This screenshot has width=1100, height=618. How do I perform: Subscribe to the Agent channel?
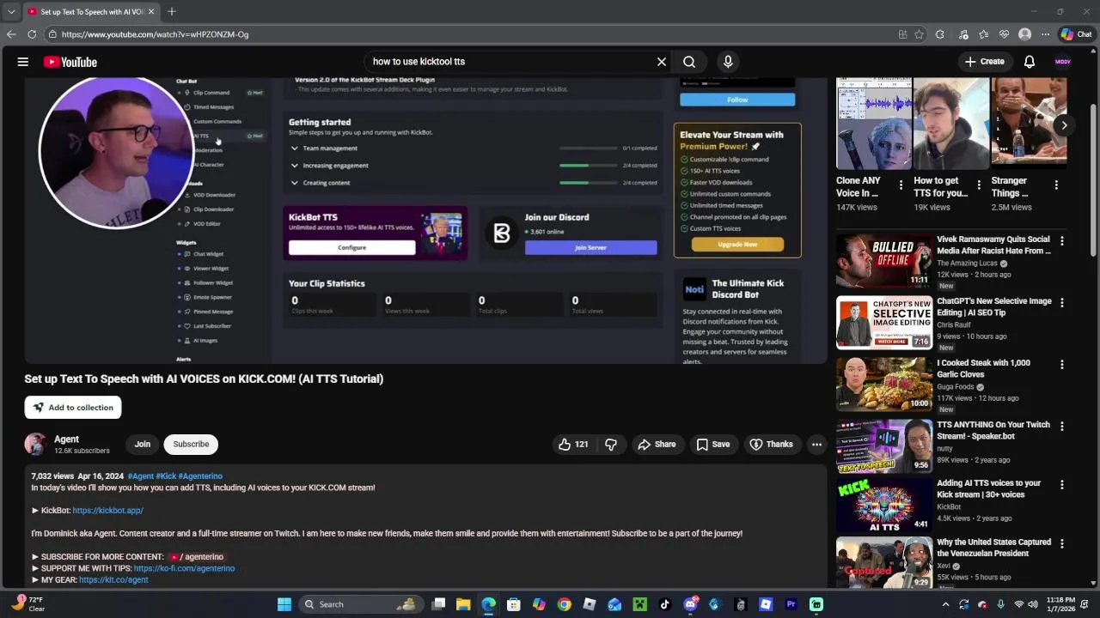191,444
